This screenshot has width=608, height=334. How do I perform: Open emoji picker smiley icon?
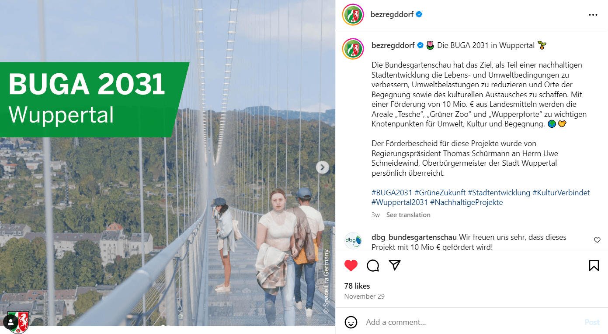[351, 322]
